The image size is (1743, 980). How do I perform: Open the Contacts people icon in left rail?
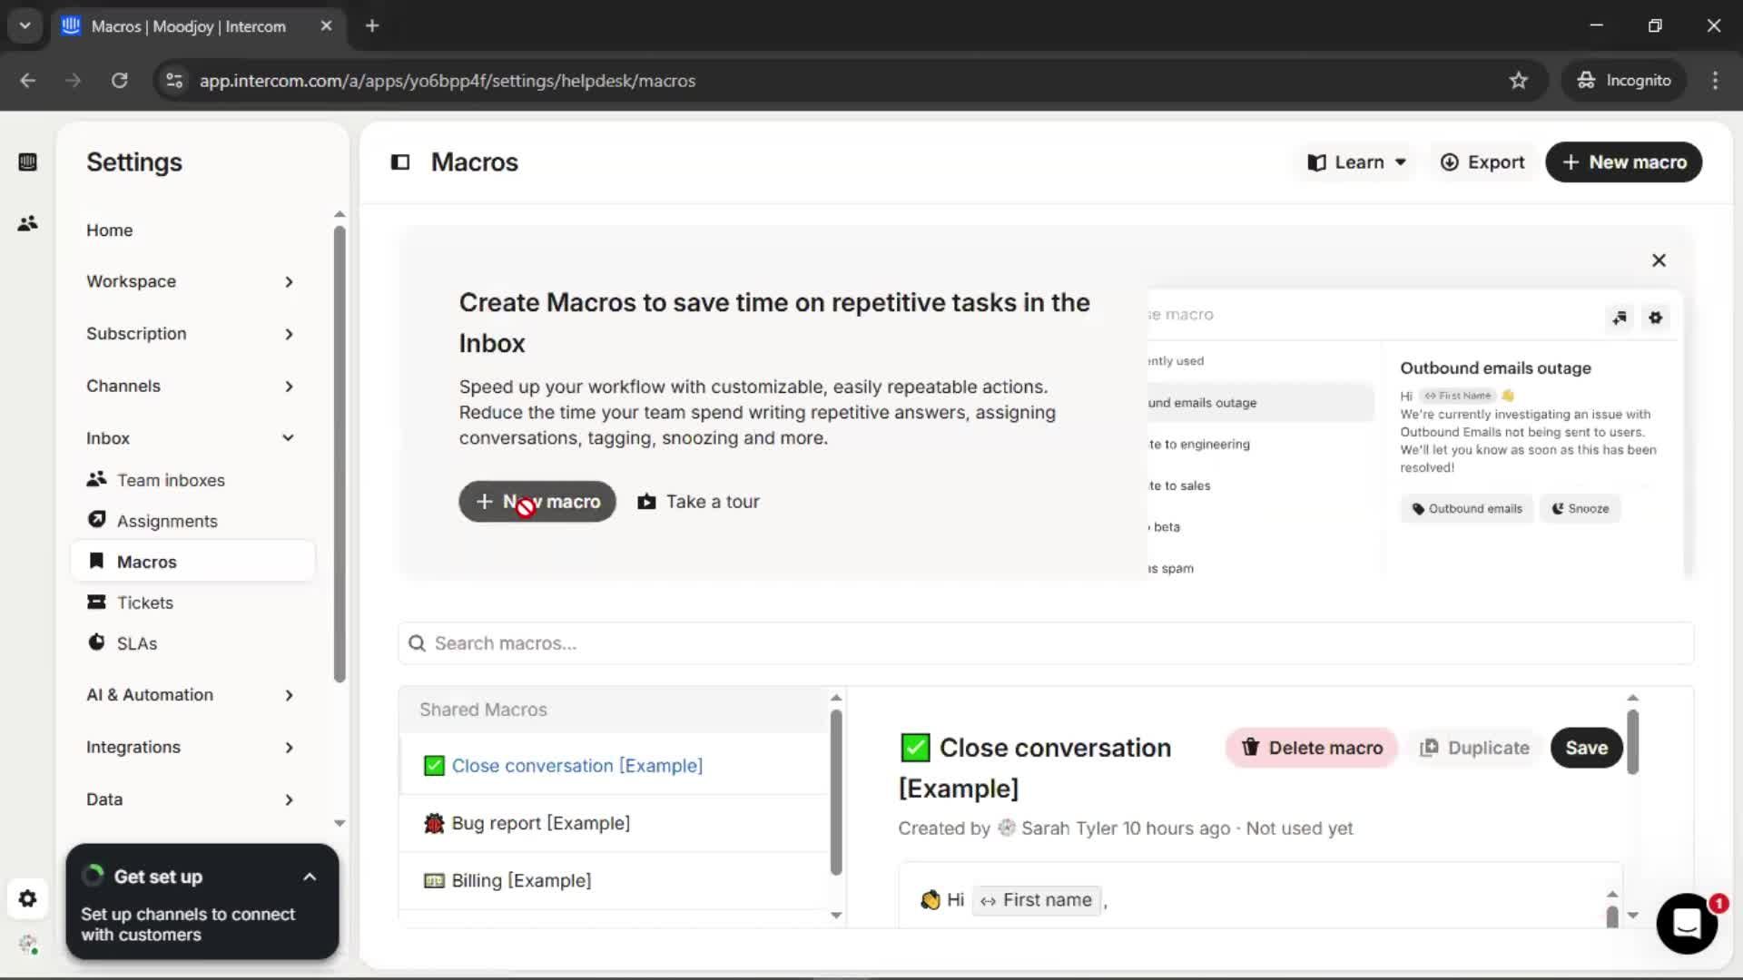tap(27, 223)
